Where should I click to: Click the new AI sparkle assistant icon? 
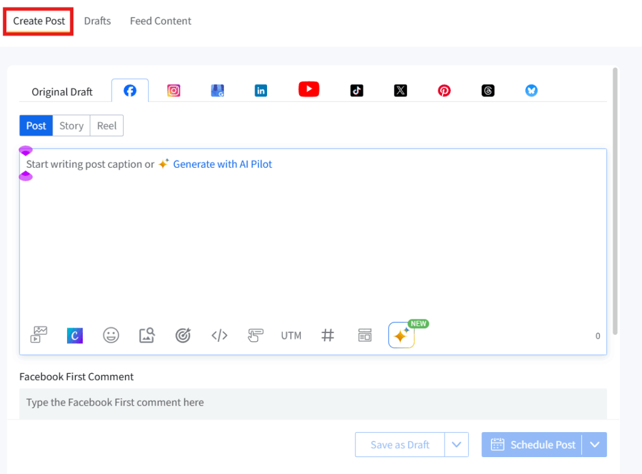(x=401, y=335)
